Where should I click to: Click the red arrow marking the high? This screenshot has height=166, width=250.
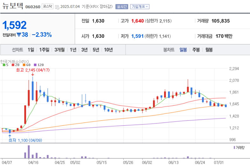coord(33,74)
